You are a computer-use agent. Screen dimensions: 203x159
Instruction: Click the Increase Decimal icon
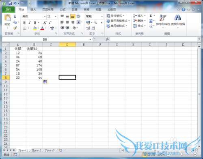(88, 28)
